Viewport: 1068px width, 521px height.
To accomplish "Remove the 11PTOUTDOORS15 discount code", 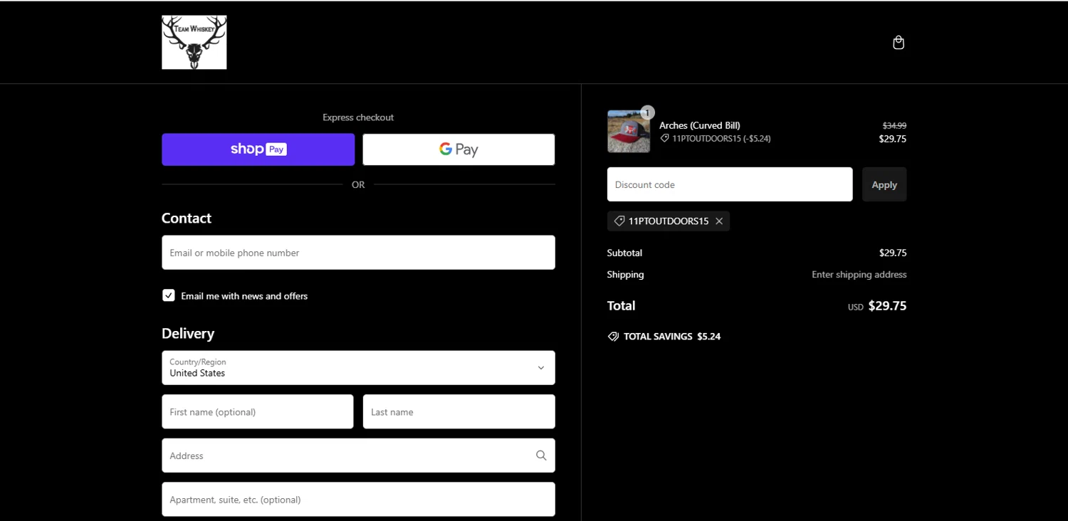I will [719, 221].
